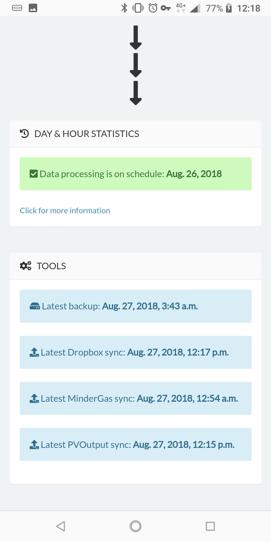
Task: Click the history clock icon beside Day & Hour Statistics
Action: click(24, 133)
